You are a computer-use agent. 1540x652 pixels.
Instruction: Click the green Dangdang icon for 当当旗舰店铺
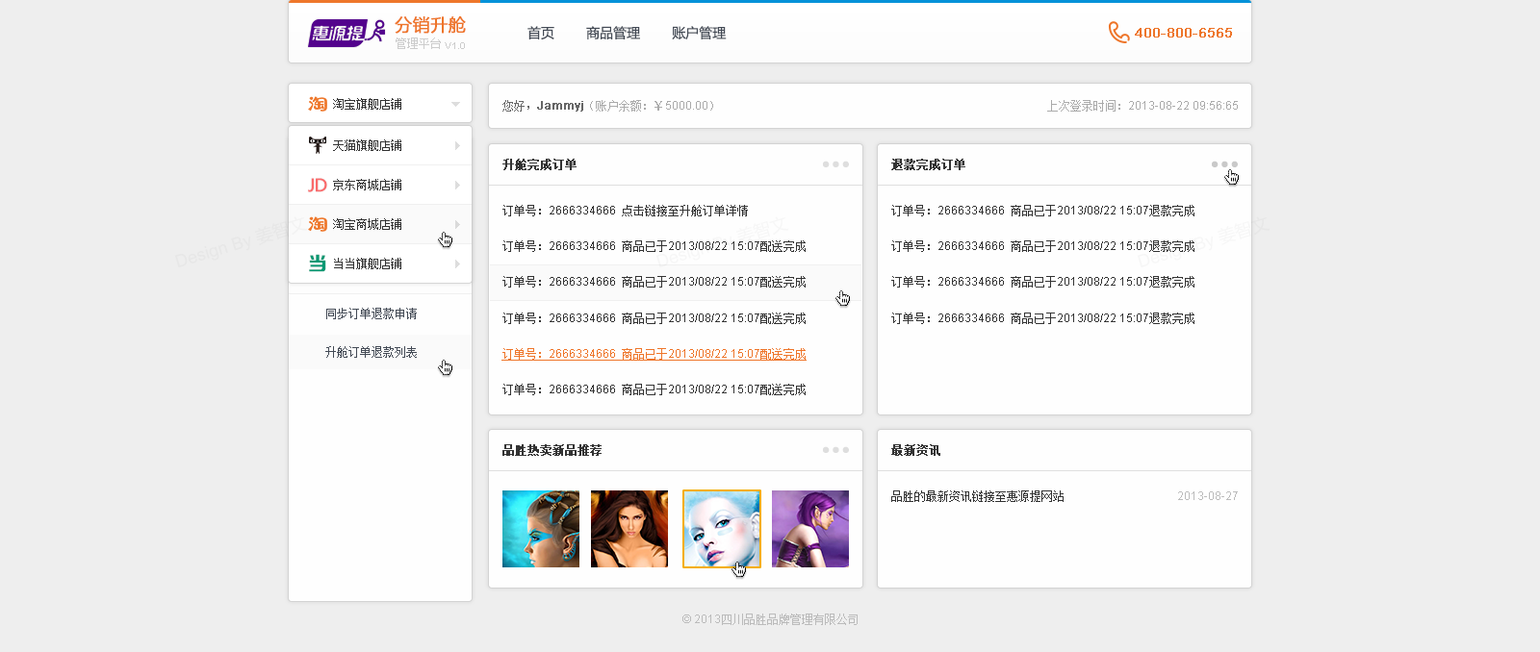[318, 263]
